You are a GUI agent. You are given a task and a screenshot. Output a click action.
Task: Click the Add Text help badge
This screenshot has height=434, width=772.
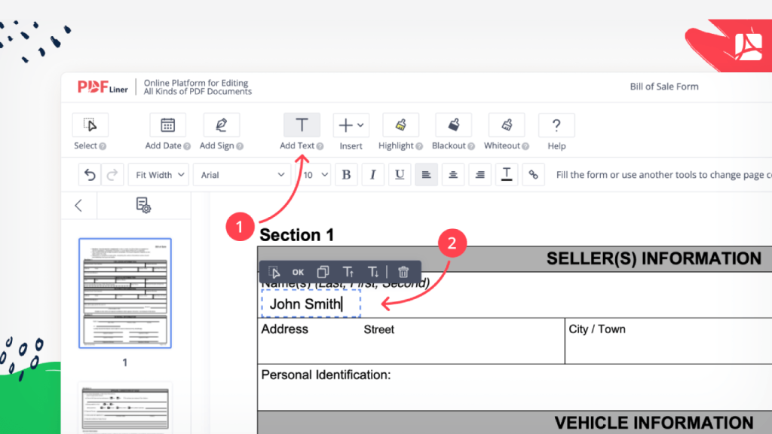coord(320,146)
